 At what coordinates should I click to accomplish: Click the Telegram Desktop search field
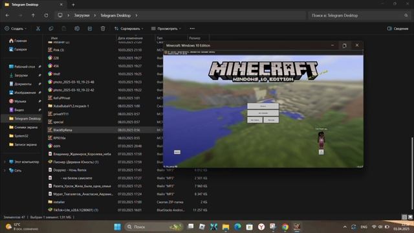point(359,16)
